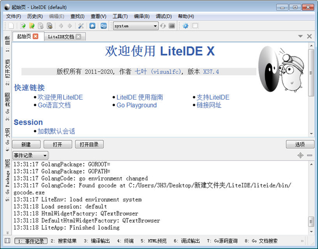Screen dimensions: 318x249
Task: Click the blue gear build-config icon
Action: pyautogui.click(x=185, y=26)
